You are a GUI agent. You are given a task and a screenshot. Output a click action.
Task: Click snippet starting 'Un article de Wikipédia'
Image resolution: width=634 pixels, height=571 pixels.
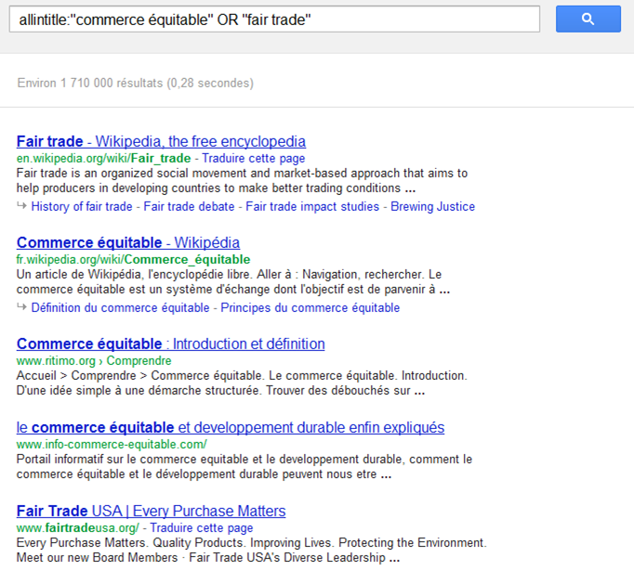pyautogui.click(x=233, y=282)
